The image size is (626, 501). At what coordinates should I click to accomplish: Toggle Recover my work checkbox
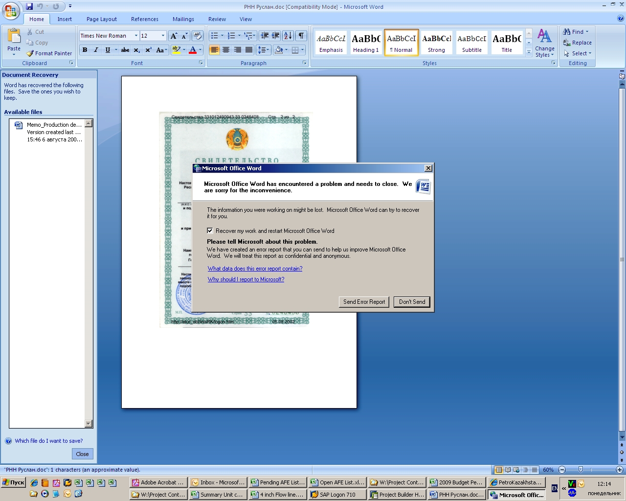pyautogui.click(x=210, y=230)
